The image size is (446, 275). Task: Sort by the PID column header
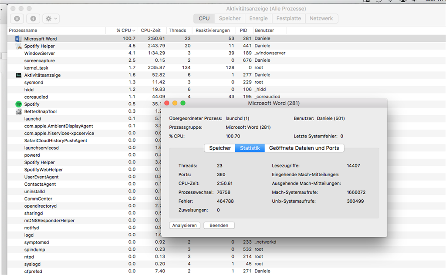[243, 30]
